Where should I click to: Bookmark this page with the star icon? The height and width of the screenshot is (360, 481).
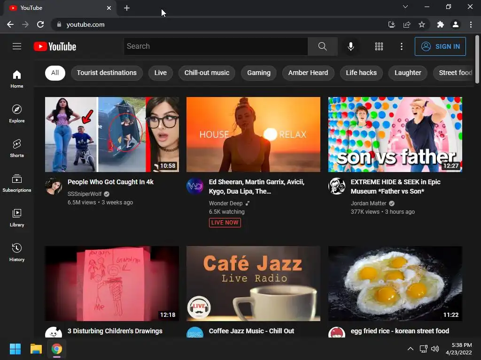coord(422,24)
